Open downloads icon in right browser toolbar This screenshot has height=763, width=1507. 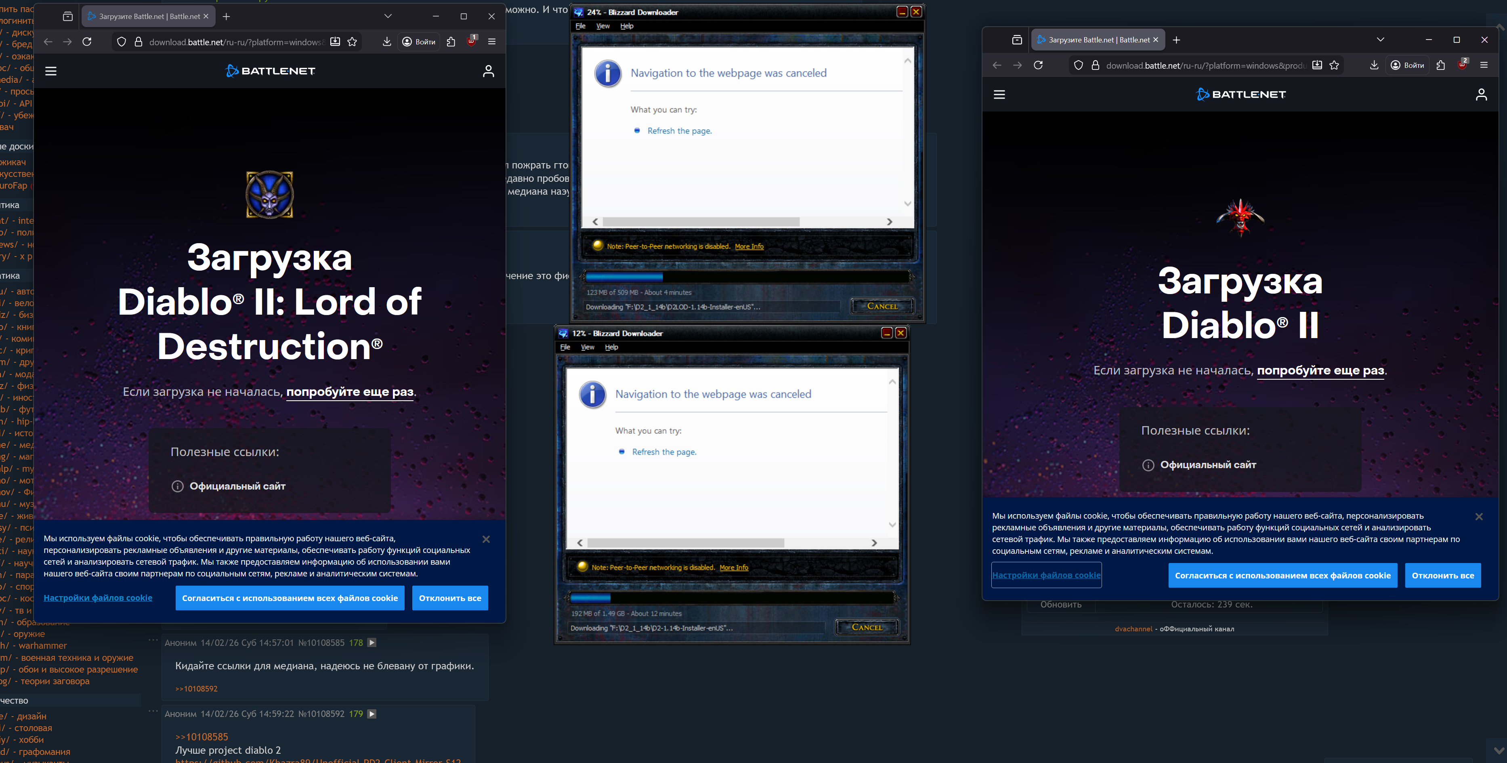pos(1374,65)
